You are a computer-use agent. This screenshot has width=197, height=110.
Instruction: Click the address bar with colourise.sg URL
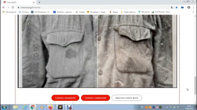tap(93, 7)
